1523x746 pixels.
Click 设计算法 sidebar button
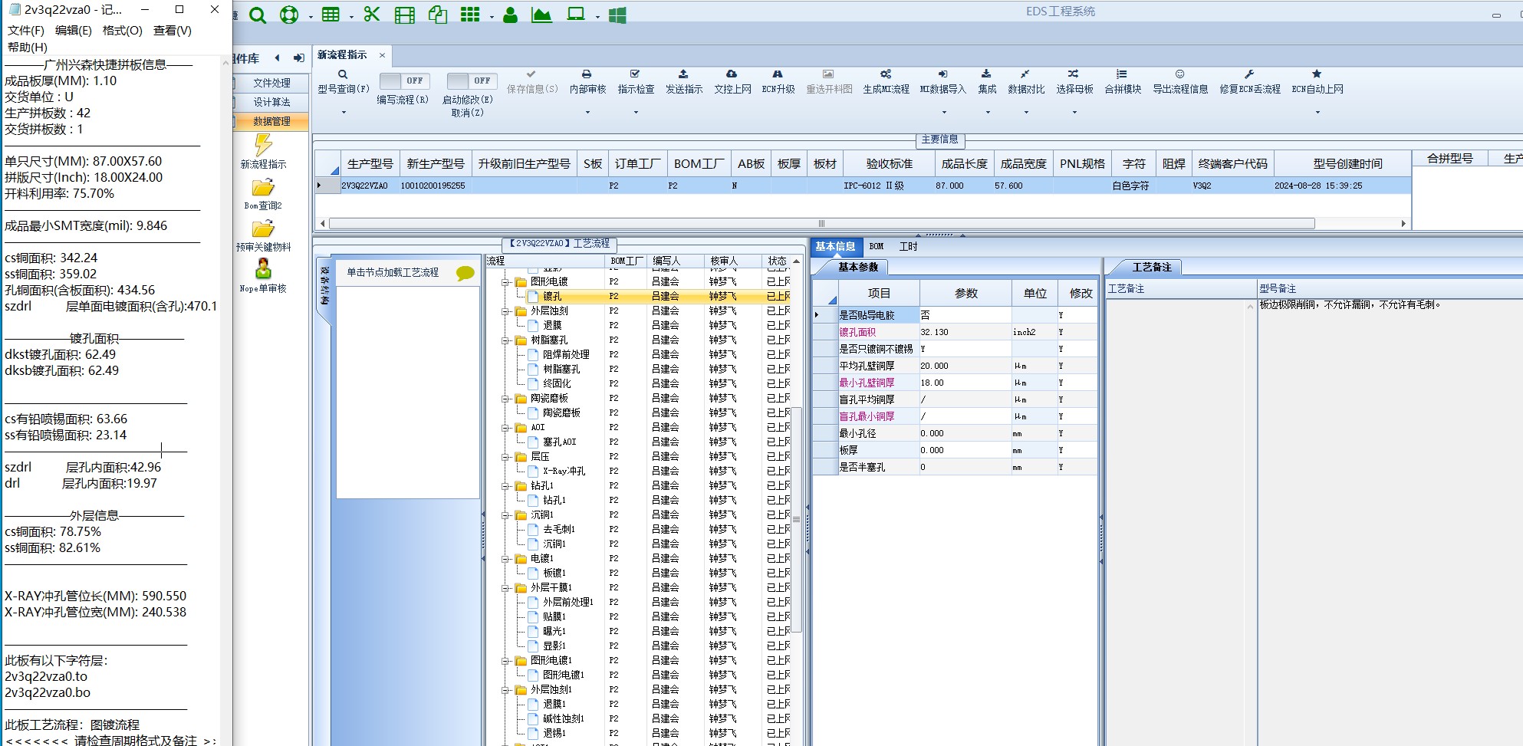(271, 102)
